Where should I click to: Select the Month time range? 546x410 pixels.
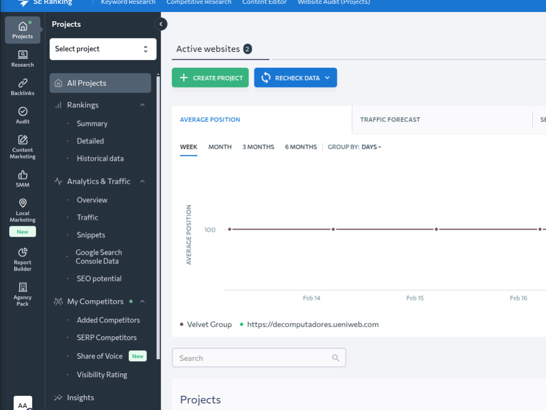219,147
